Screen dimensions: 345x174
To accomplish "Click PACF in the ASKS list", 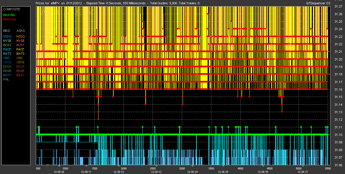I will pyautogui.click(x=21, y=49).
